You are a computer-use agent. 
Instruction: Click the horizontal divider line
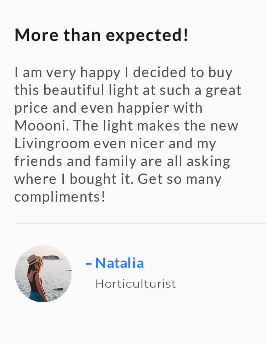tap(140, 224)
